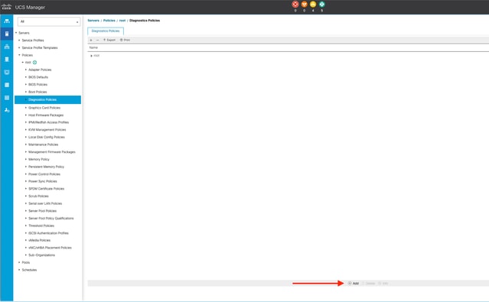Select BIOS Defaults in the tree
The image size is (489, 302).
(x=38, y=77)
